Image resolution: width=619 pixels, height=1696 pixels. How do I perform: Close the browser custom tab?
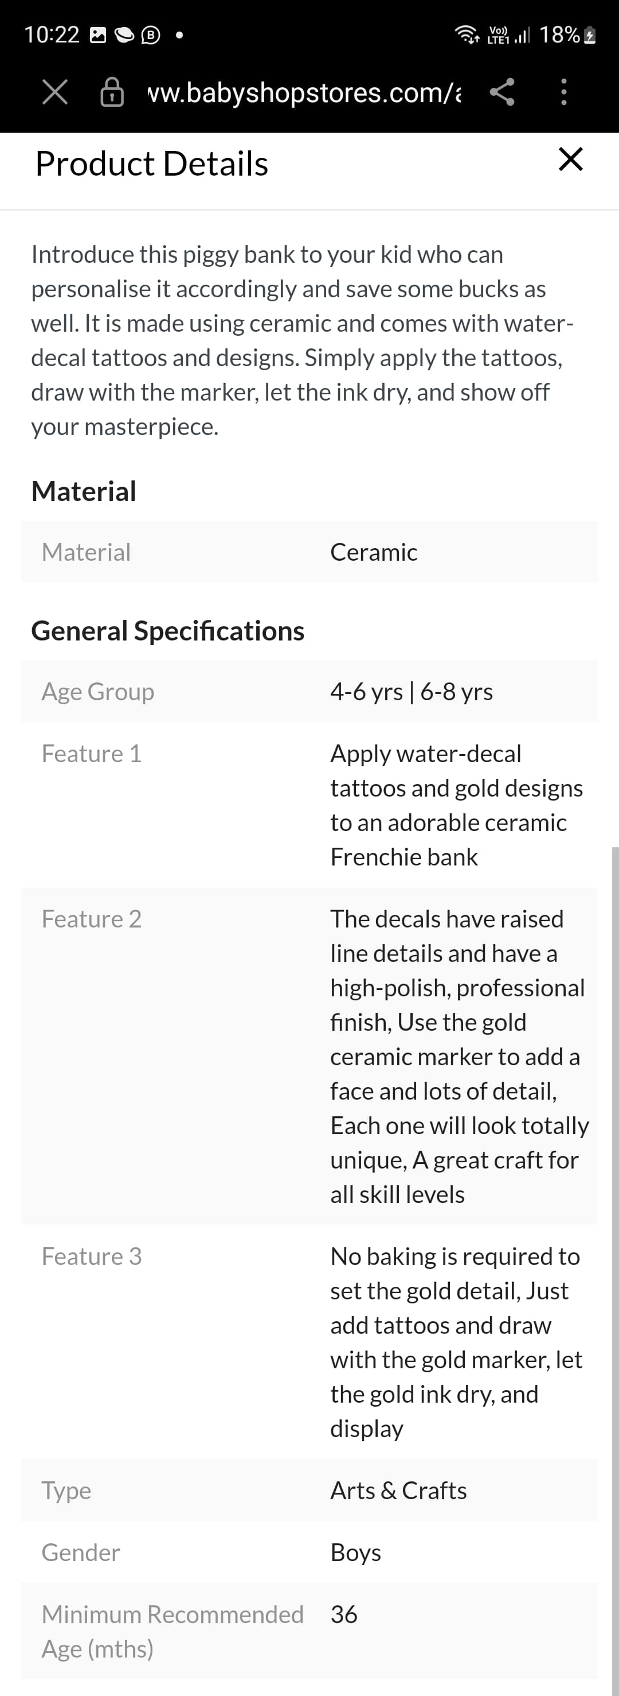[54, 92]
